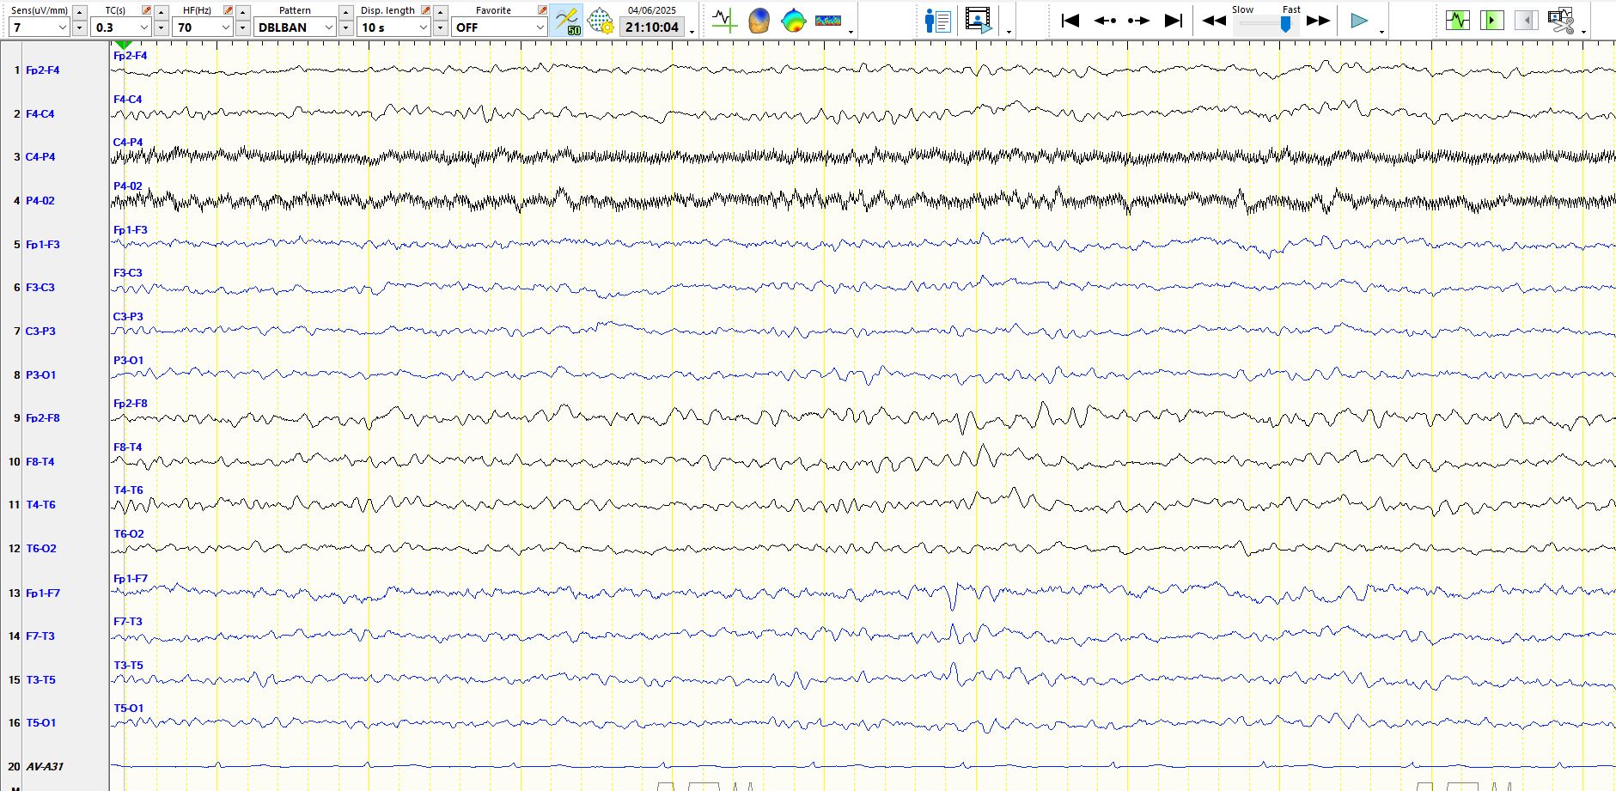Step TC(s) value up

pyautogui.click(x=162, y=12)
